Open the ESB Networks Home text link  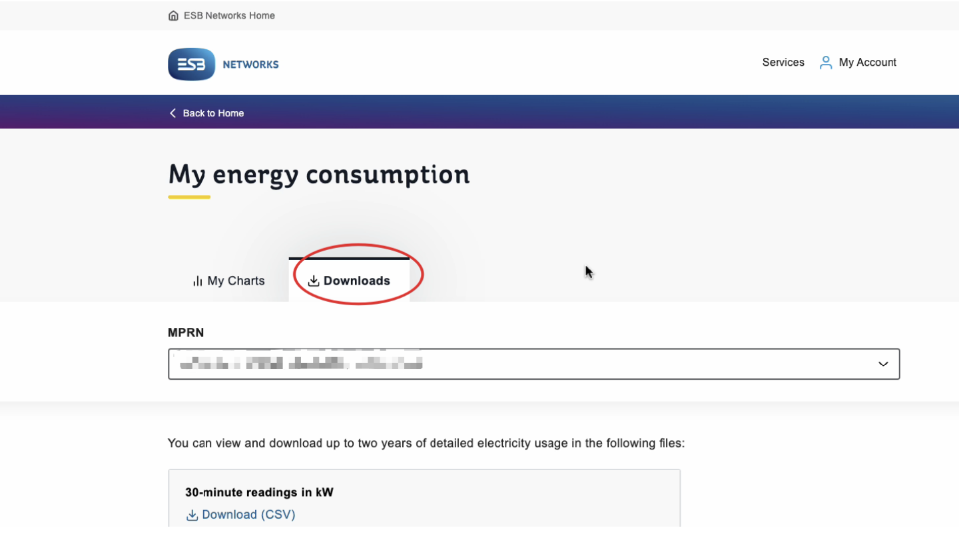pyautogui.click(x=229, y=15)
